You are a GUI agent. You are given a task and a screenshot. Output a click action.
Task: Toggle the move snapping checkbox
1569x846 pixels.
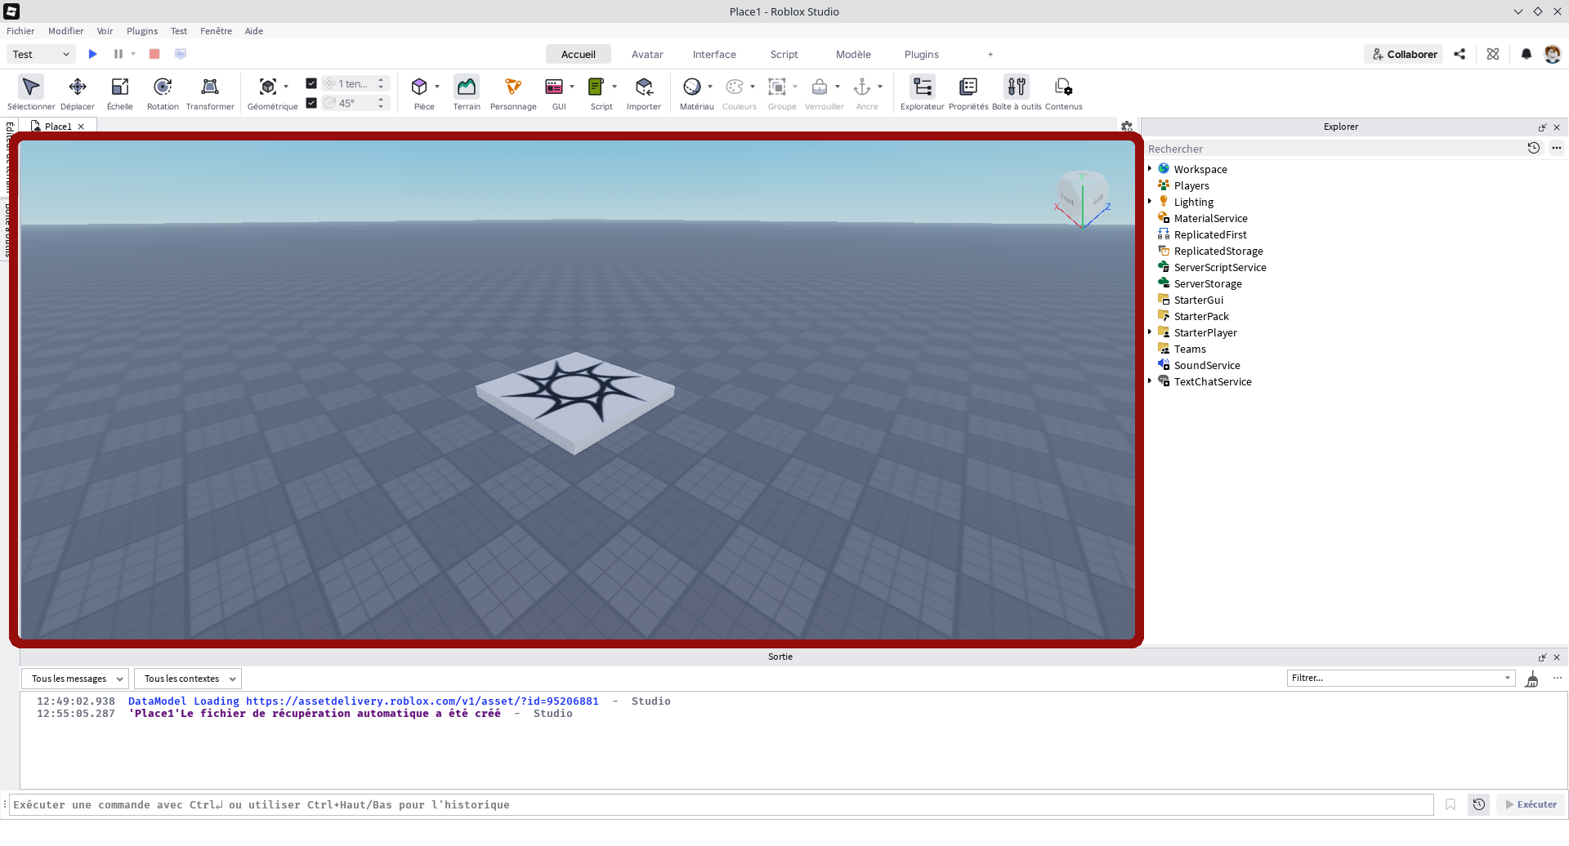coord(311,83)
